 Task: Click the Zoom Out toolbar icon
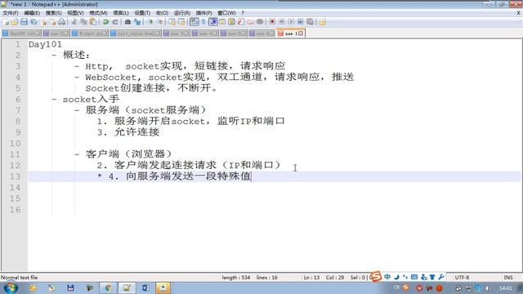[x=160, y=22]
